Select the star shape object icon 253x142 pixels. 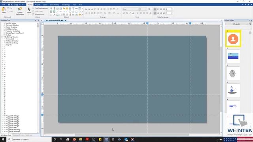coord(79,11)
